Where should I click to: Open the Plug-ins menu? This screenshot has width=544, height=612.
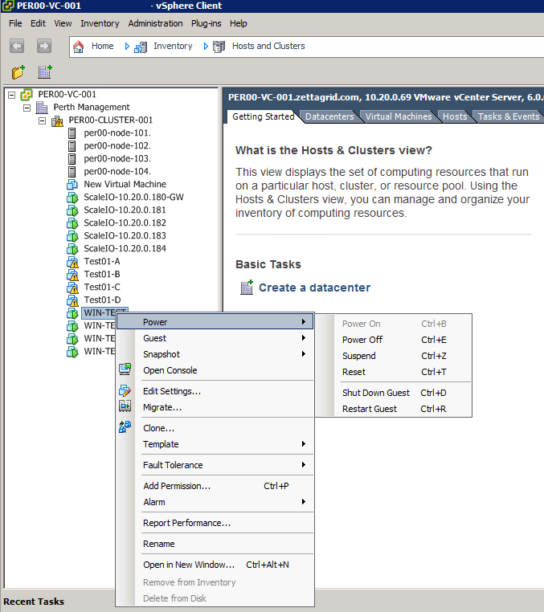pos(206,23)
